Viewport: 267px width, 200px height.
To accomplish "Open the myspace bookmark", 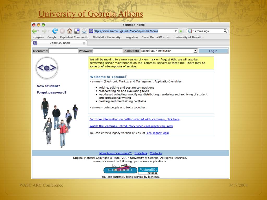I will tap(38, 37).
